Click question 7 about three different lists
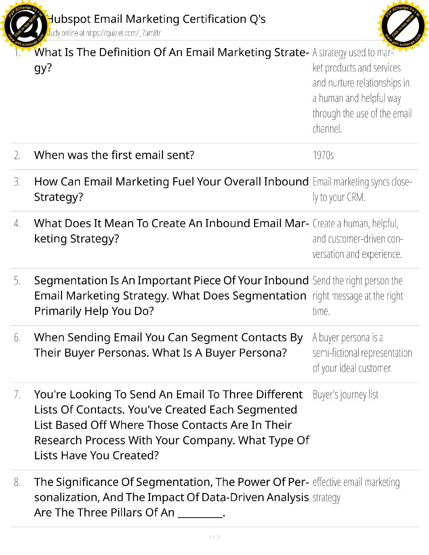Image resolution: width=429 pixels, height=555 pixels. tap(171, 425)
